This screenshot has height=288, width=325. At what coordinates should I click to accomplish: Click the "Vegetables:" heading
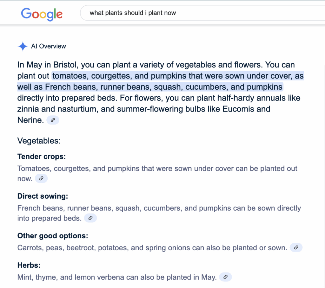point(39,140)
